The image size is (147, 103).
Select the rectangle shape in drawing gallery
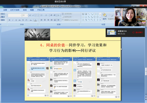click(94, 14)
